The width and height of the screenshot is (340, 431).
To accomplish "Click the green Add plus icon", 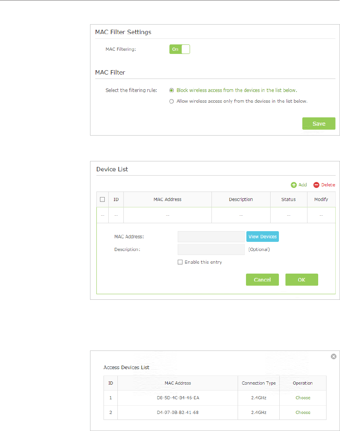I will [294, 185].
